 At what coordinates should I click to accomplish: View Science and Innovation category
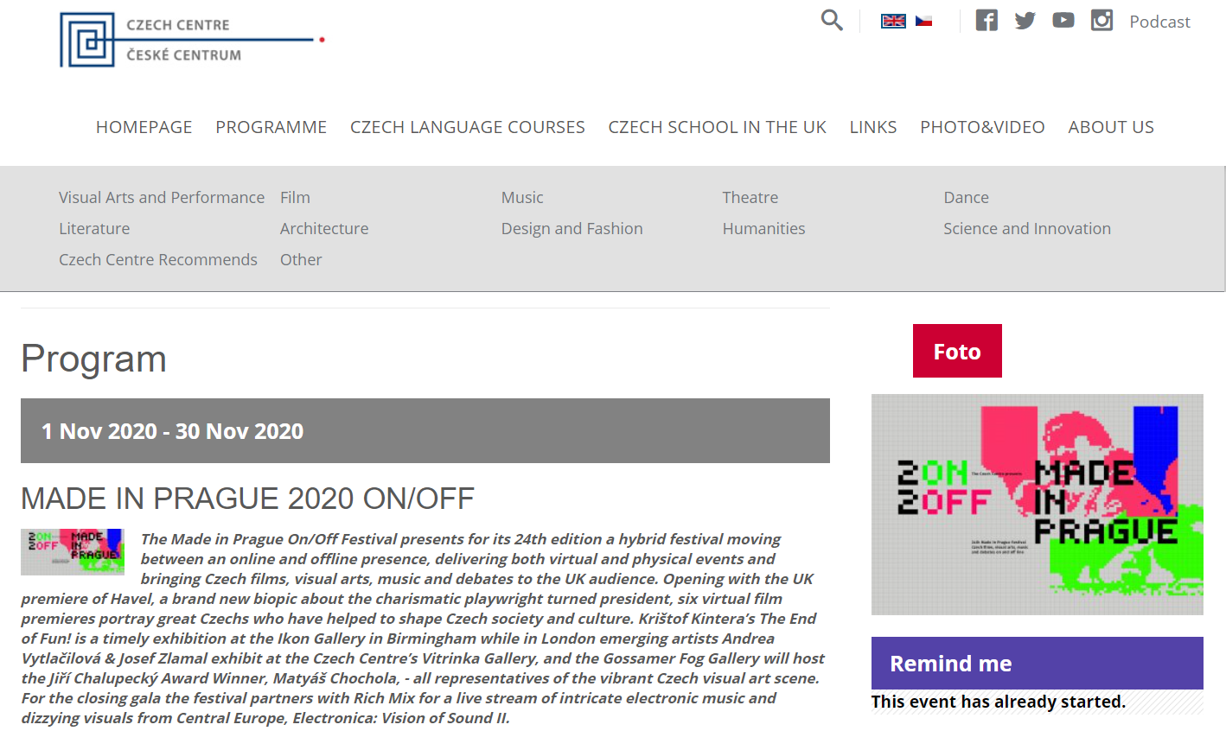[1027, 229]
